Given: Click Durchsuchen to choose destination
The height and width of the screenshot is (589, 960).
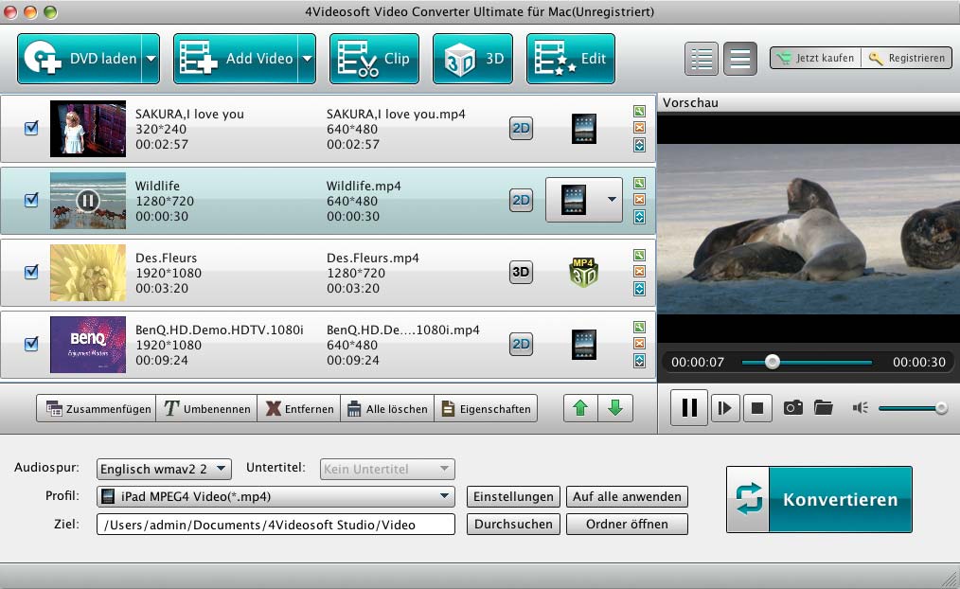Looking at the screenshot, I should pyautogui.click(x=513, y=524).
